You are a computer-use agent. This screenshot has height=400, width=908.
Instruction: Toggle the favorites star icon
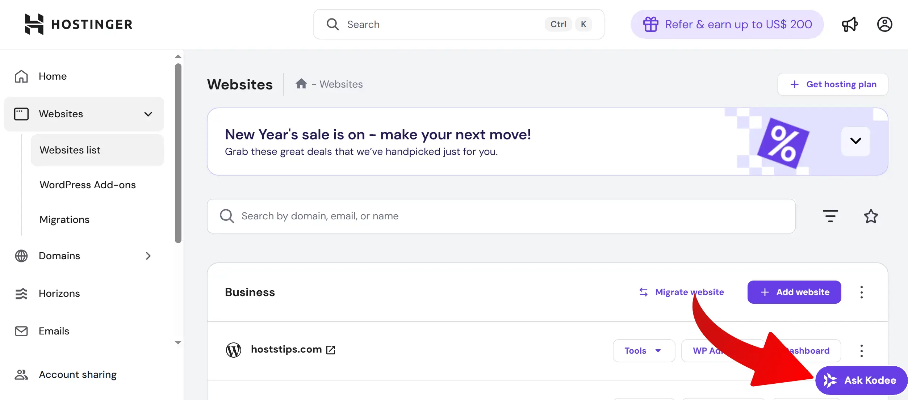point(871,216)
